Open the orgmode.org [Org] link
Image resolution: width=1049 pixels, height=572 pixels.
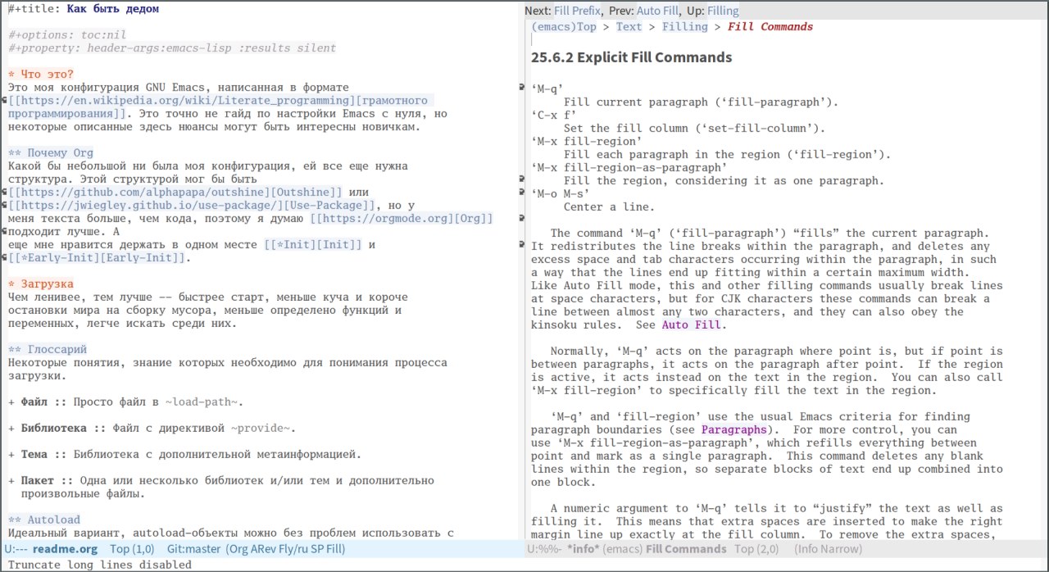point(402,219)
